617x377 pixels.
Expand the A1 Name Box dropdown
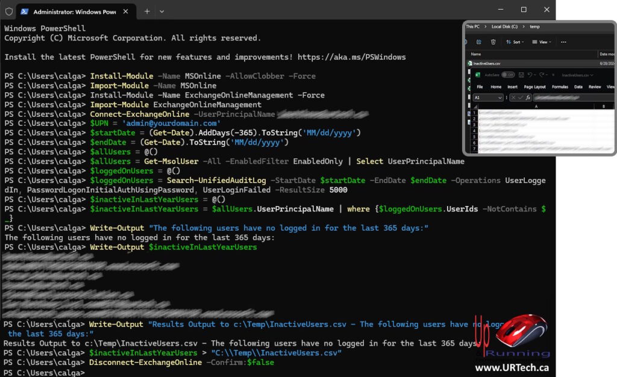pyautogui.click(x=500, y=98)
